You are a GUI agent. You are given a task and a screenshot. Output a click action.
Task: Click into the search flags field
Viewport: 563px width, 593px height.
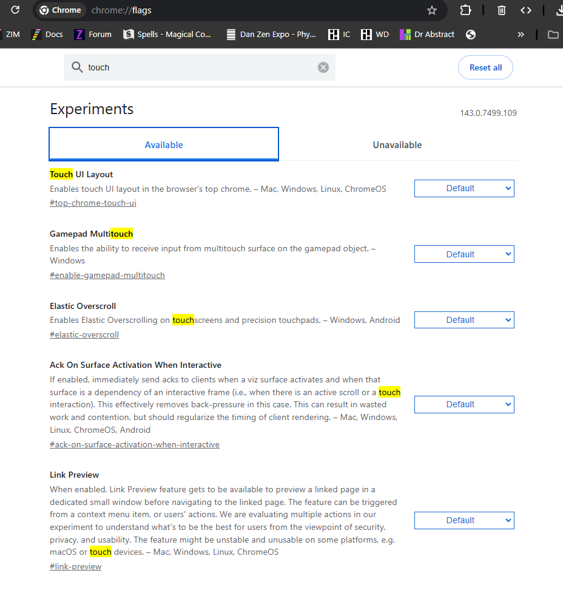tap(200, 67)
